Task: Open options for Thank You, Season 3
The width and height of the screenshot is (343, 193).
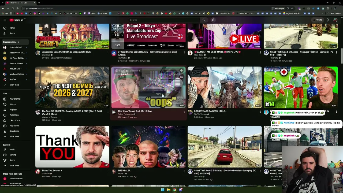Action: click(x=108, y=171)
